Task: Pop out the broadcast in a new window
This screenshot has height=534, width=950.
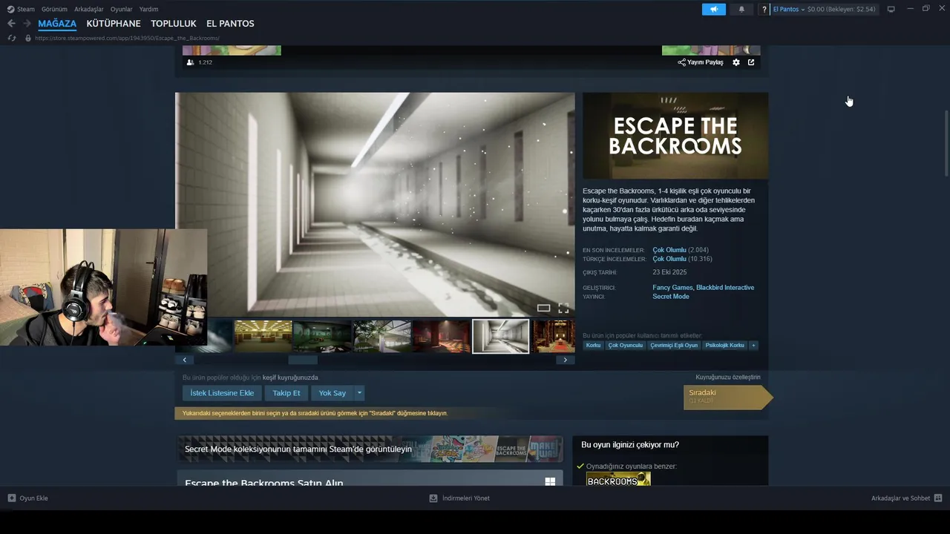Action: point(751,62)
